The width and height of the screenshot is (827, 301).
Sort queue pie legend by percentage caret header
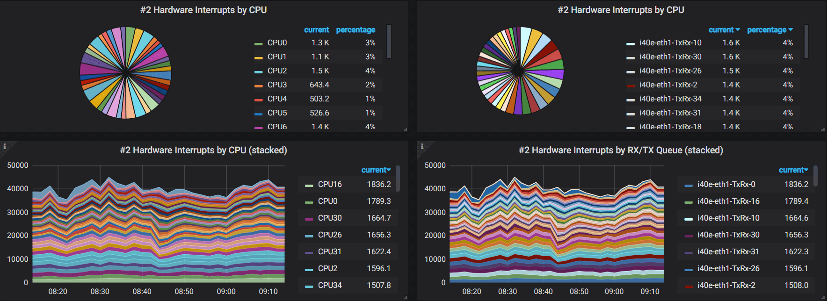(769, 29)
